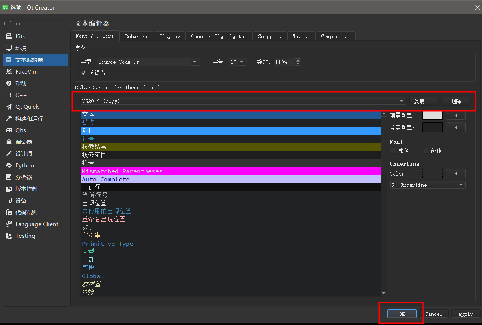Select the 选择 row in color list
482x325 pixels.
click(231, 131)
